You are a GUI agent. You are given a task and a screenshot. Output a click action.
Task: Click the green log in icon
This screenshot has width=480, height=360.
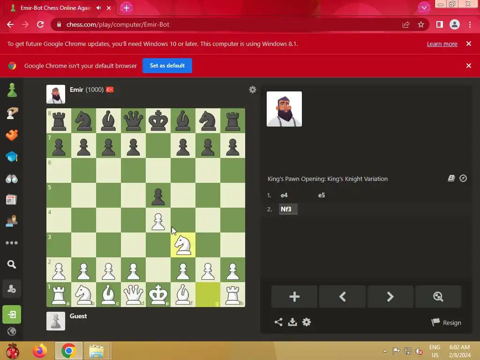tap(12, 315)
